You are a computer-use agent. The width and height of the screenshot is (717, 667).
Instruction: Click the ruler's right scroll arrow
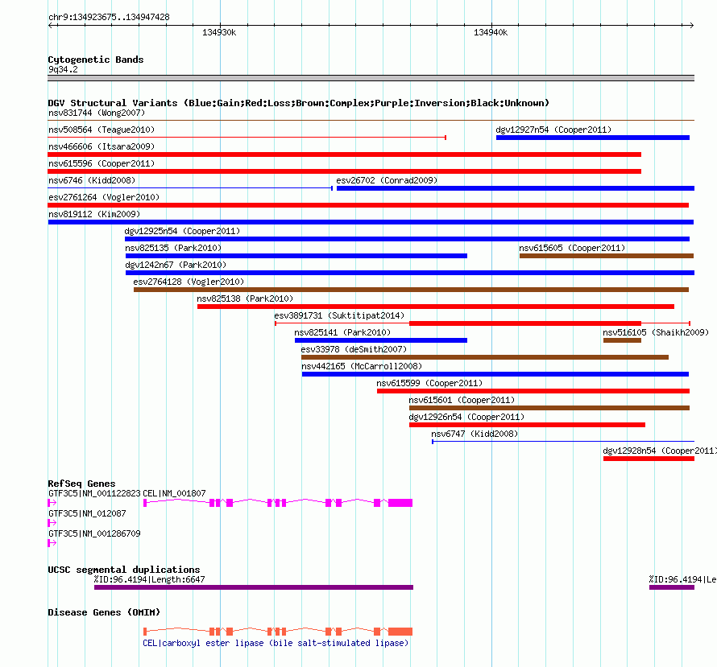click(691, 25)
